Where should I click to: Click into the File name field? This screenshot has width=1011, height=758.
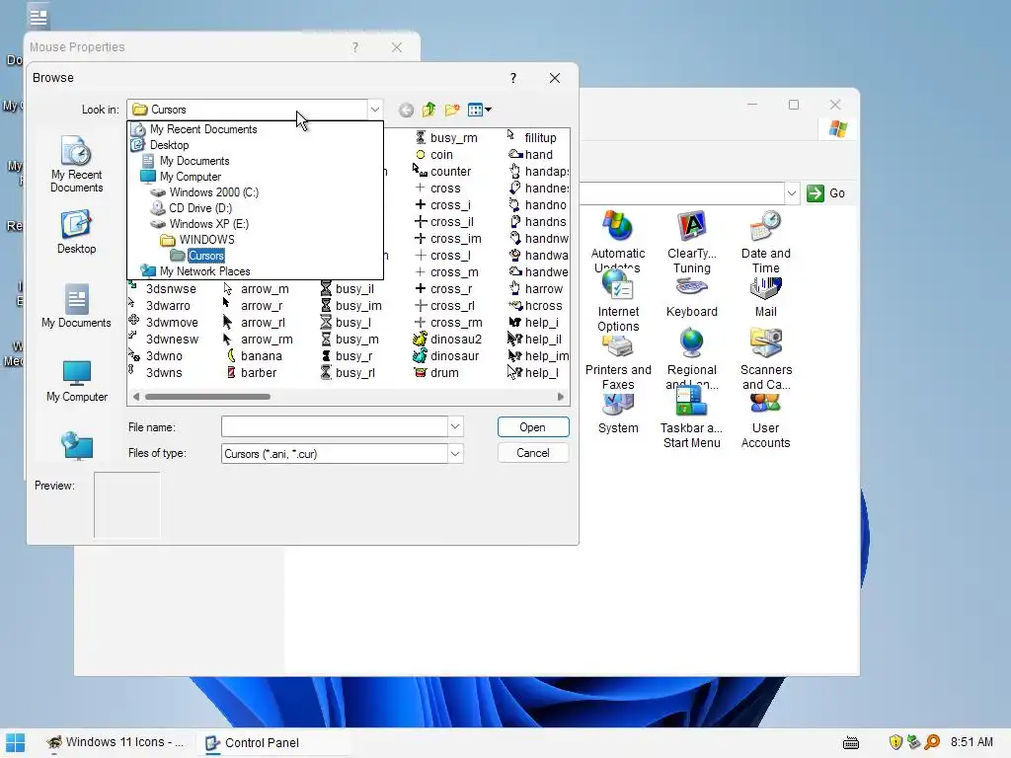tap(334, 426)
